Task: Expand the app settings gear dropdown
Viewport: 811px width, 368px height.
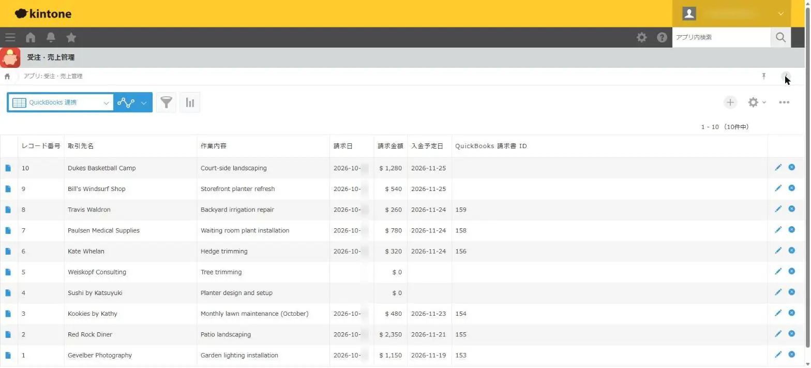Action: point(757,102)
